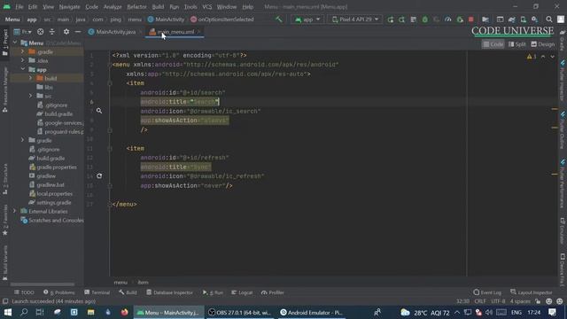
Task: Expand the src folder
Action: click(30, 96)
